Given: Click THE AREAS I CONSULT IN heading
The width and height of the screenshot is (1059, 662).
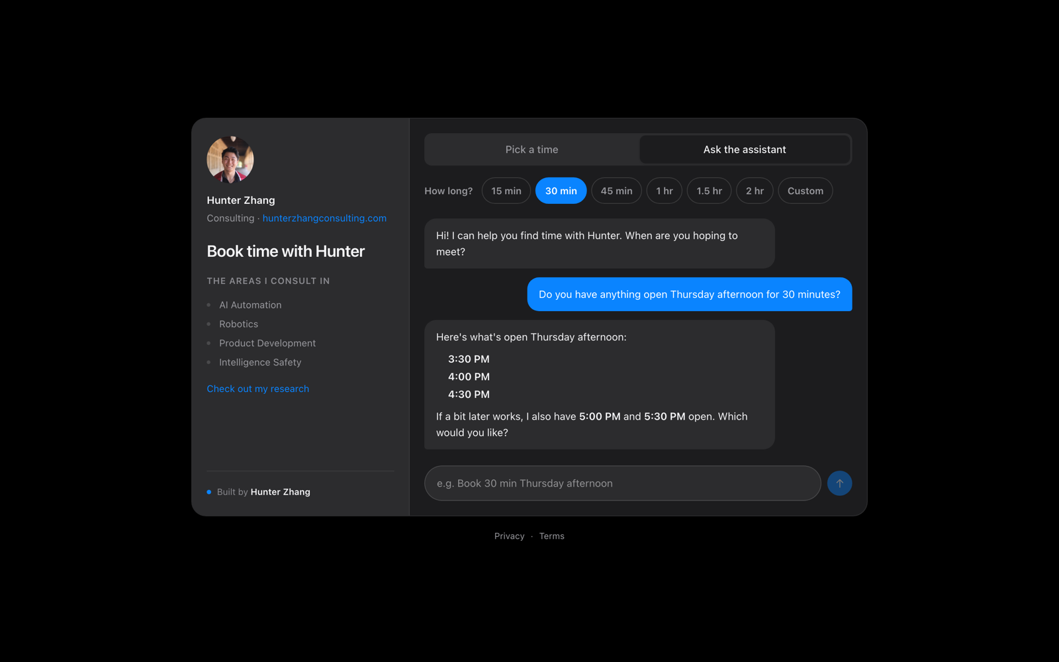Looking at the screenshot, I should tap(268, 281).
